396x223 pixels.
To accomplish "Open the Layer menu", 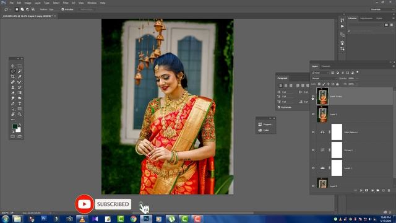I will 37,2.
